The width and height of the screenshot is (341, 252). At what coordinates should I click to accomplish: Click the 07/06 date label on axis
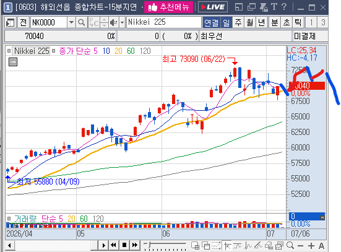click(301, 233)
